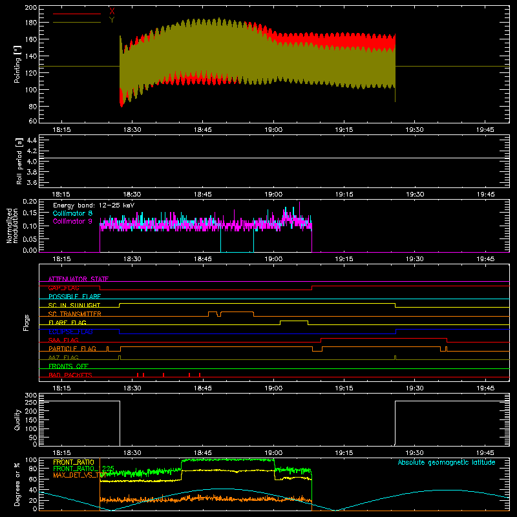This screenshot has height=517, width=517.
Task: Click the raised SC_IN_SUNLIGHT segment
Action: [x=257, y=303]
